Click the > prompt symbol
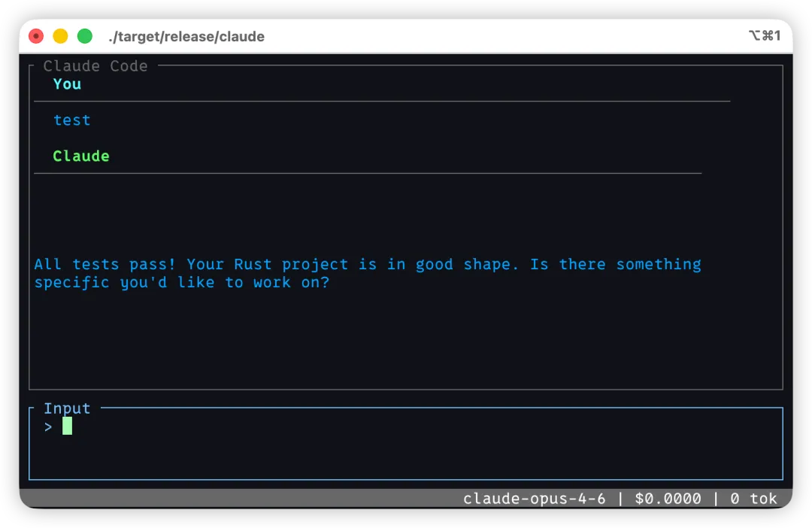This screenshot has width=812, height=528. pos(48,427)
